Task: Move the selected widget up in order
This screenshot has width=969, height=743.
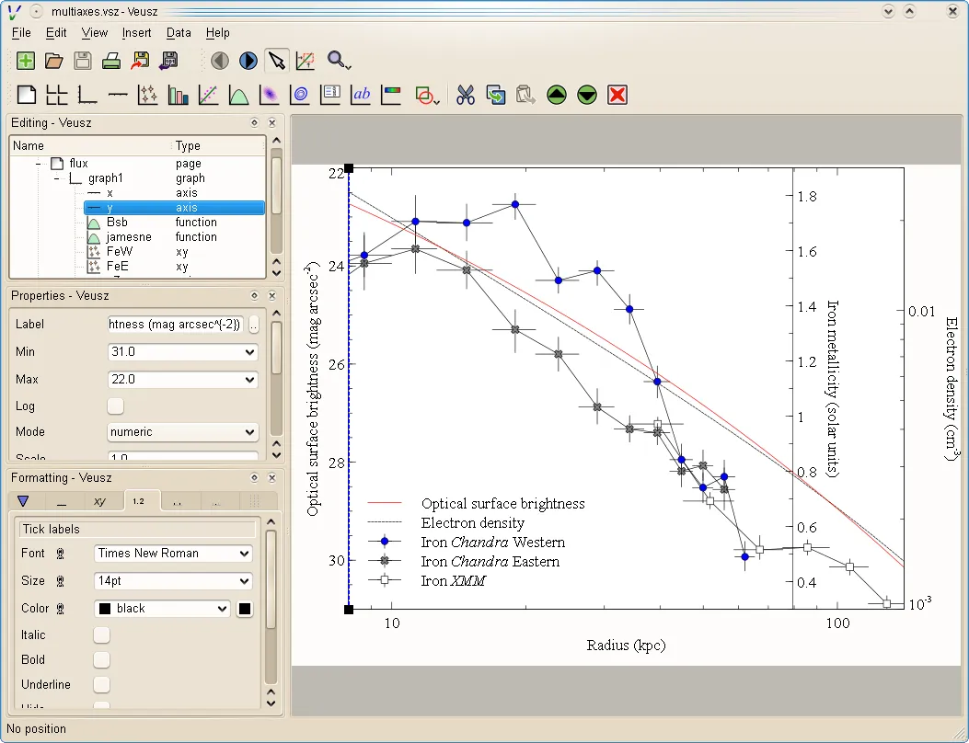Action: [557, 95]
